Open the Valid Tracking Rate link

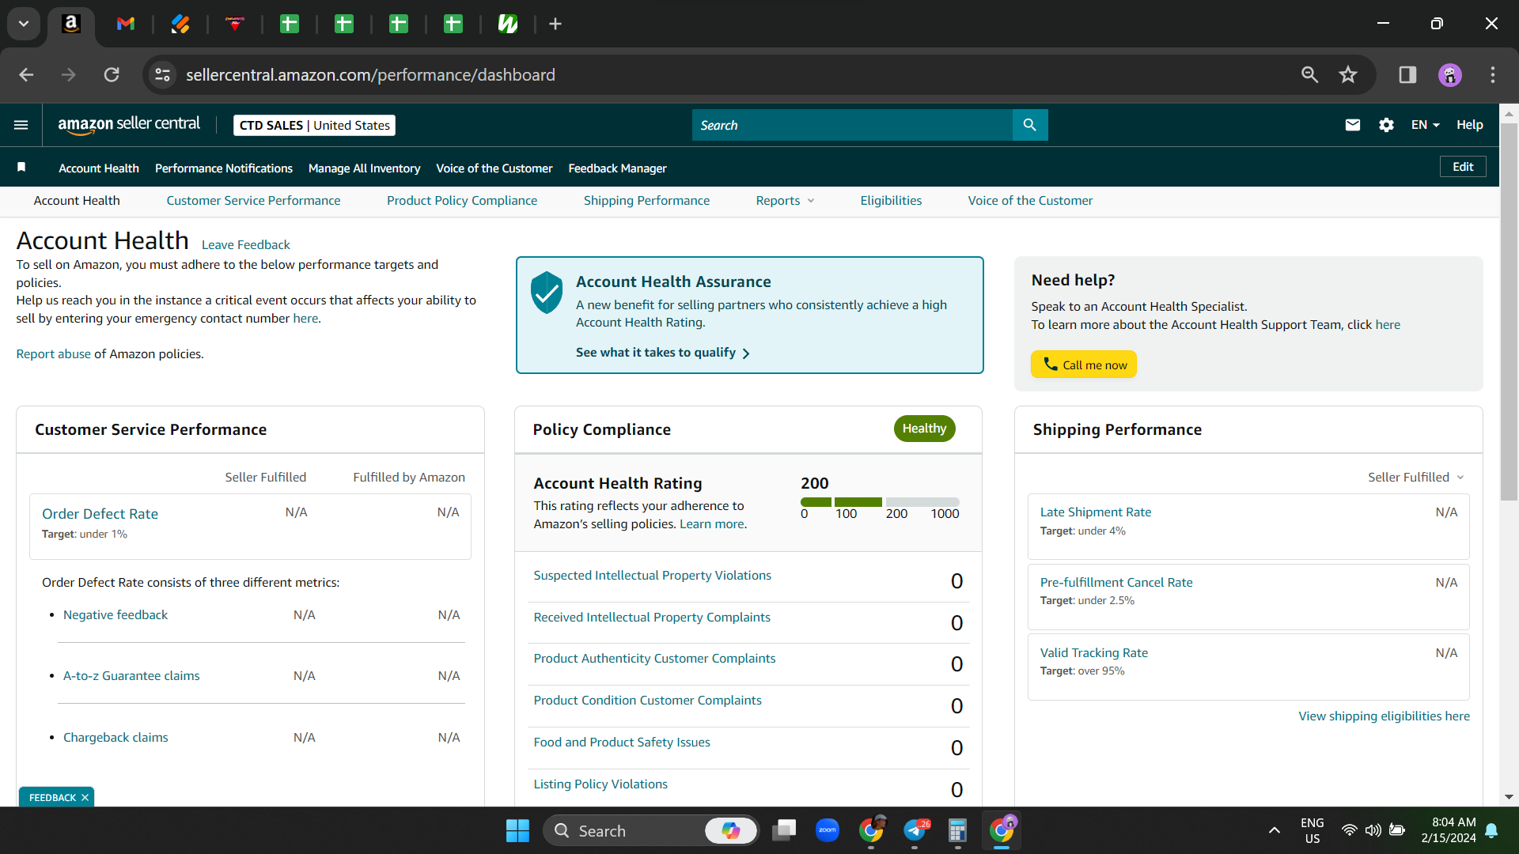1094,653
